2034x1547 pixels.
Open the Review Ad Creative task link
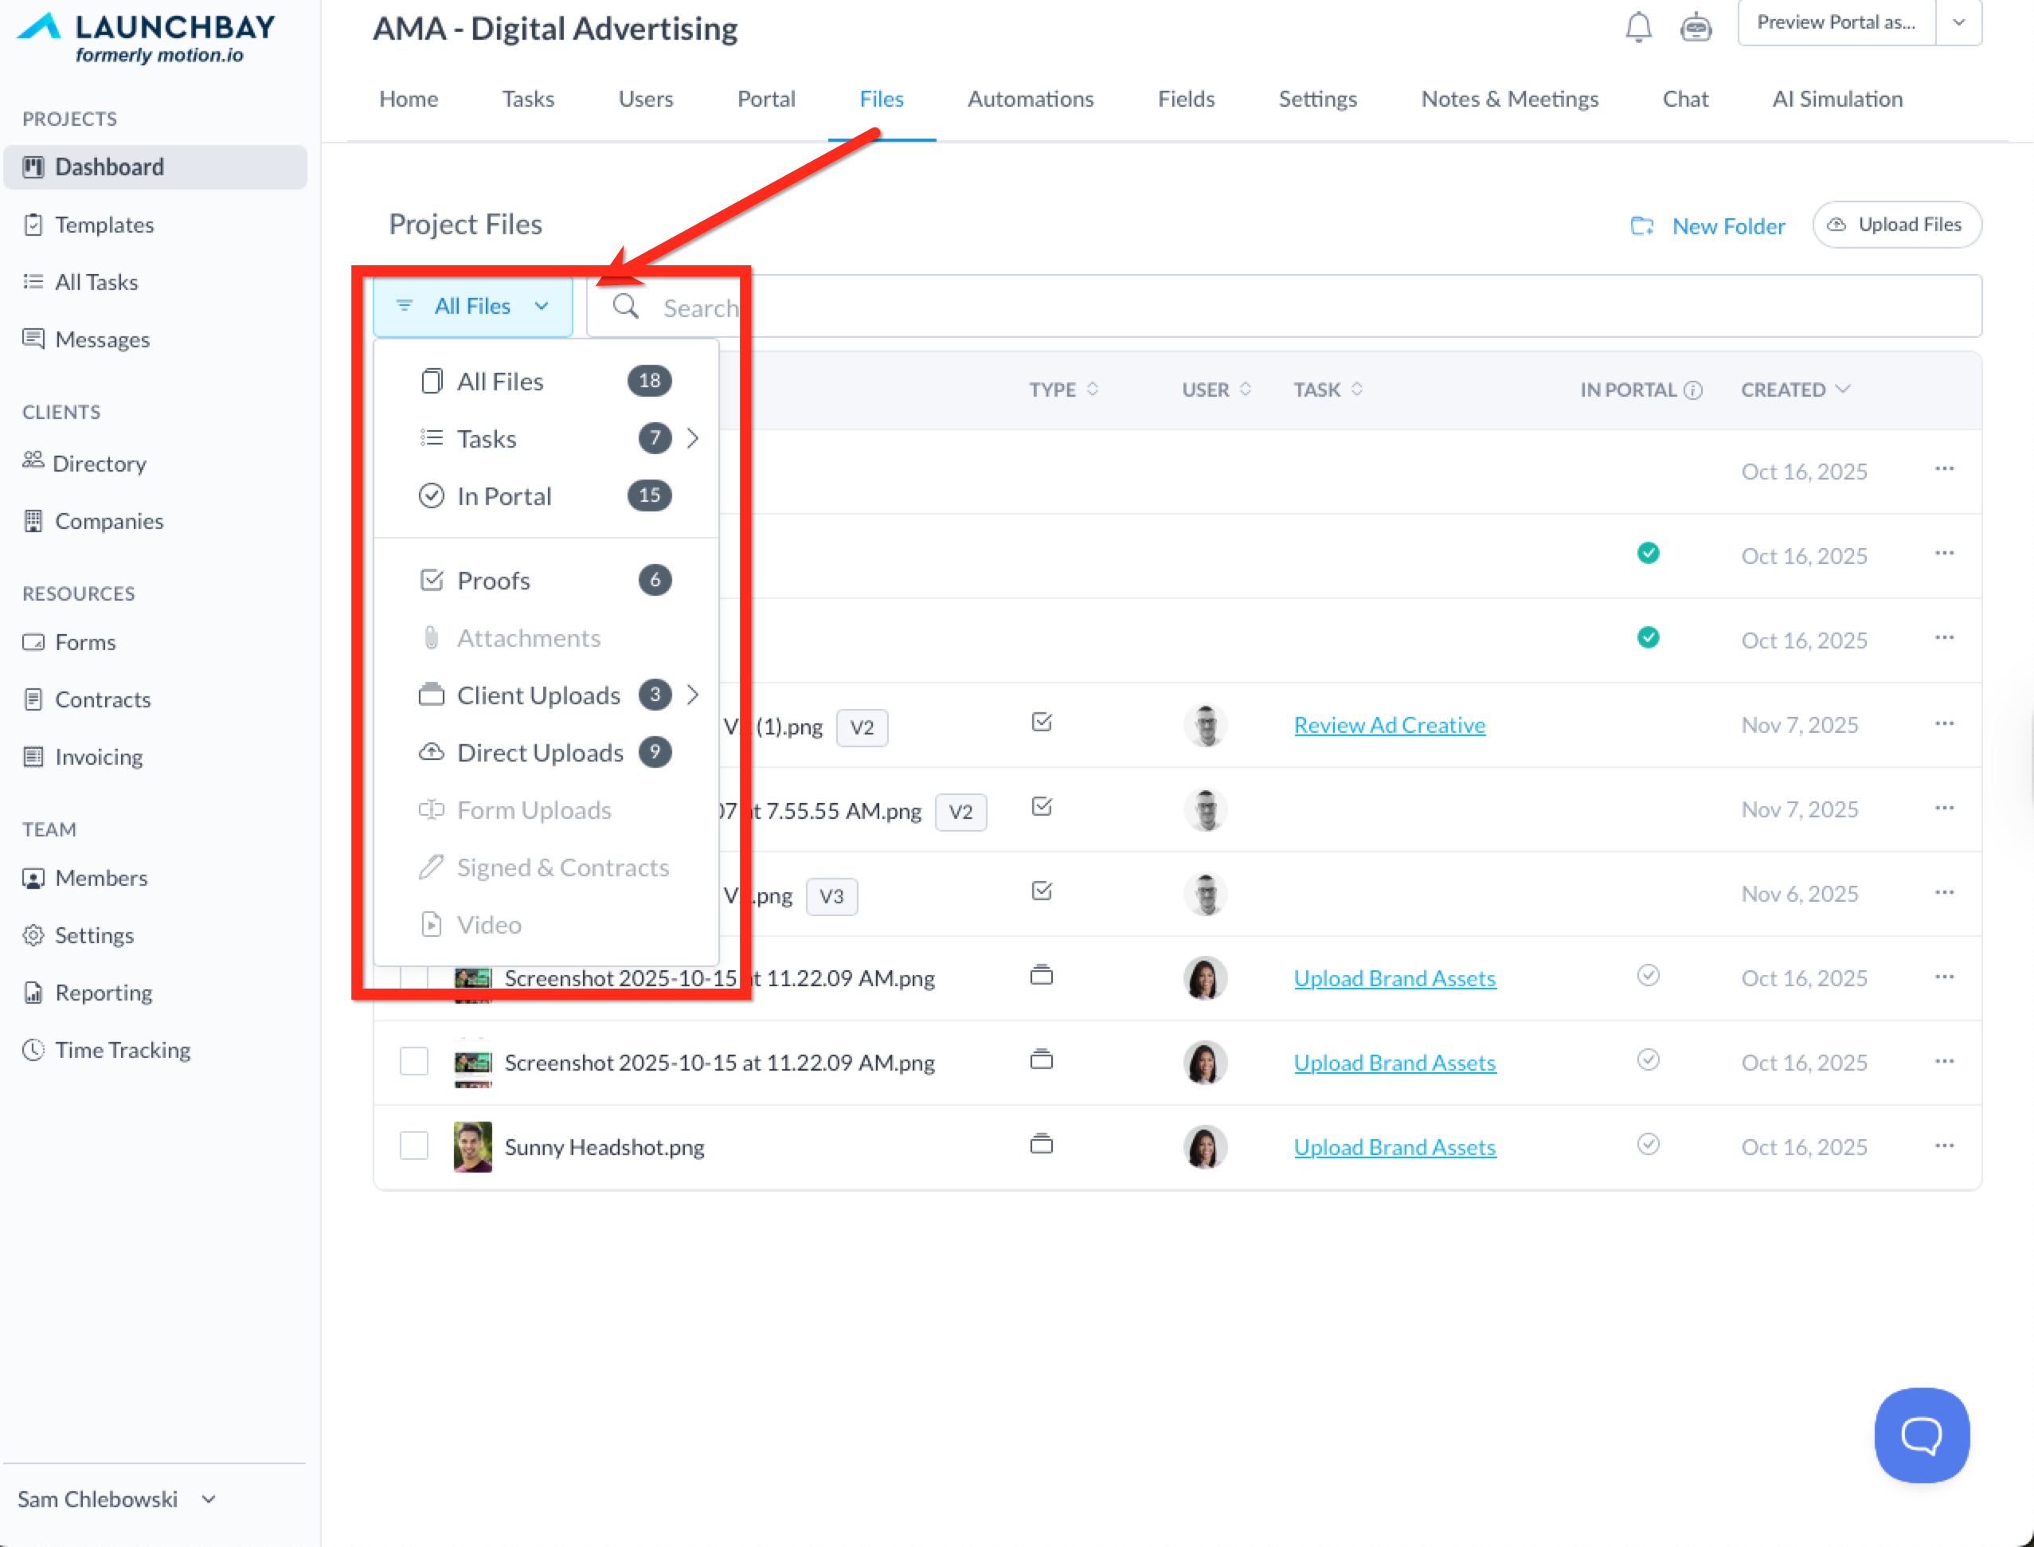pos(1389,725)
